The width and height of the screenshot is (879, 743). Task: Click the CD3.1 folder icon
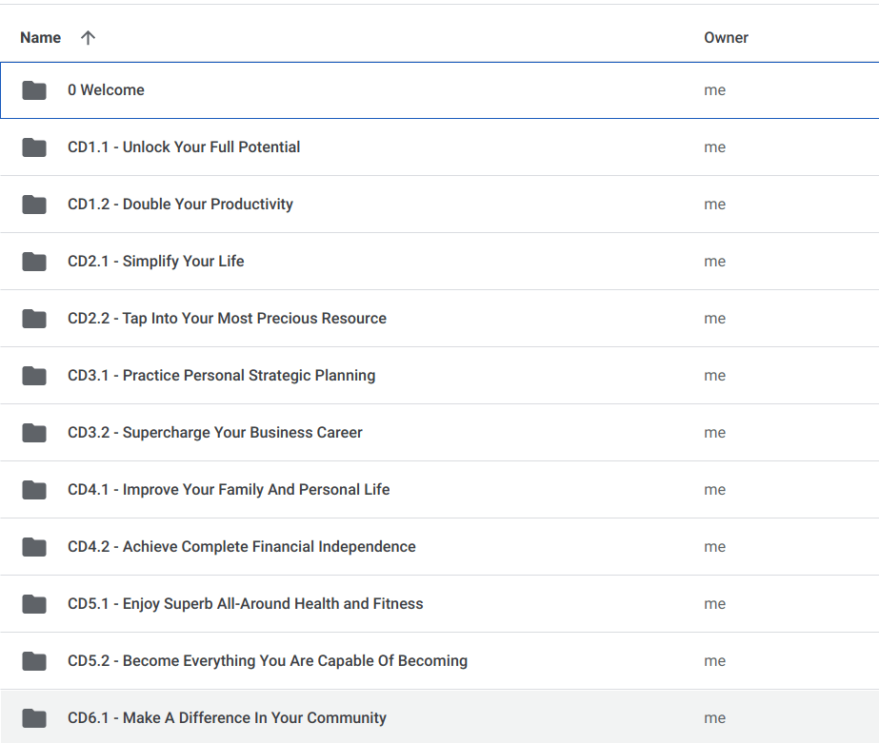point(34,375)
